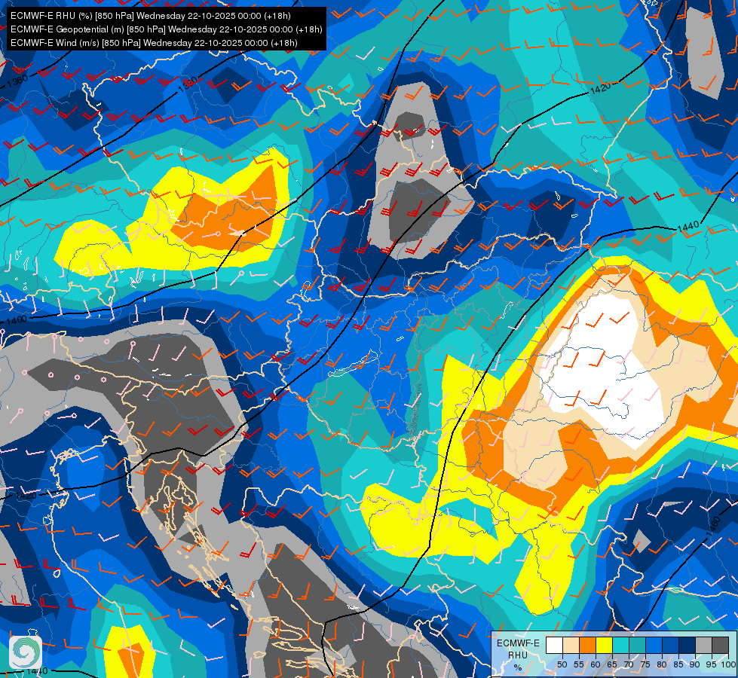The height and width of the screenshot is (678, 738).
Task: Click the swirl logo icon
Action: [x=26, y=652]
